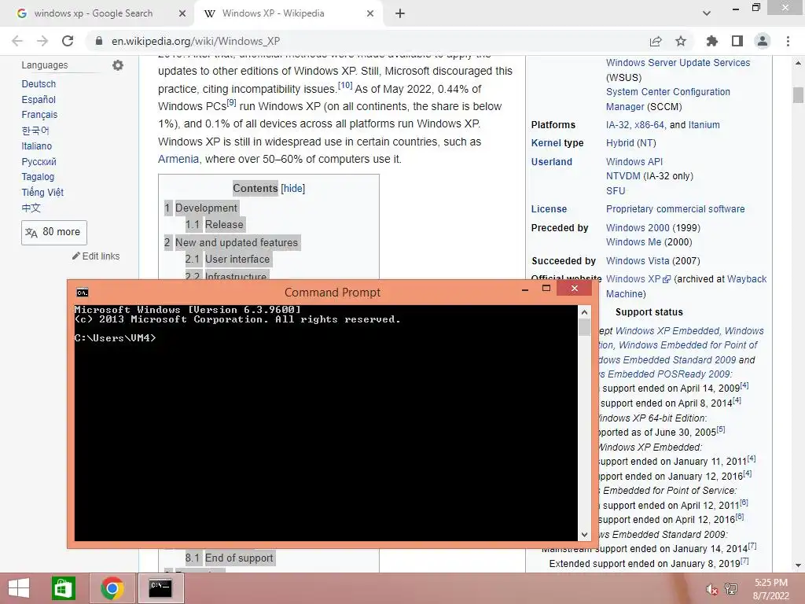Screen dimensions: 805x604
Task: Jump to 2.1 User interface section
Action: (227, 259)
